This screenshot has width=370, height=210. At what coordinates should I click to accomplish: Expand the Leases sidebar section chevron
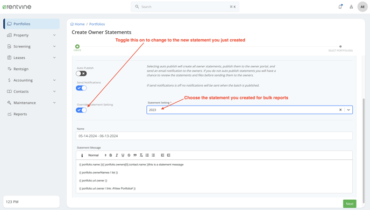(54, 58)
